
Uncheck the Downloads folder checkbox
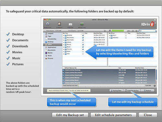[x=83, y=40]
